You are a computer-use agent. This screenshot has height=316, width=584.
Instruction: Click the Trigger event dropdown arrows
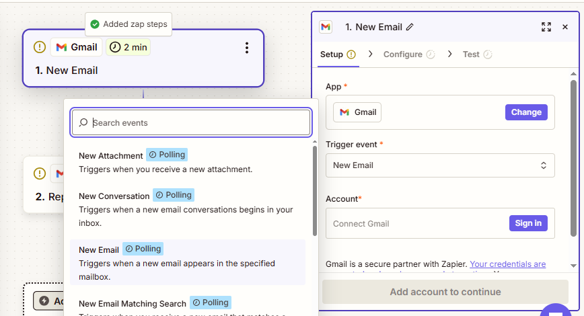tap(544, 165)
